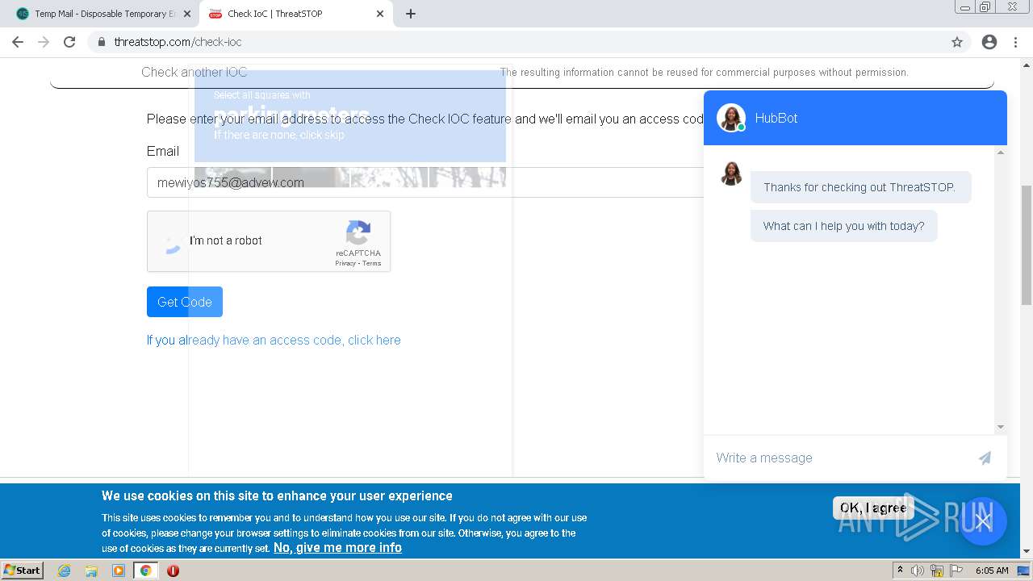Accept cookies with OK, I agree
Image resolution: width=1033 pixels, height=581 pixels.
pos(873,508)
